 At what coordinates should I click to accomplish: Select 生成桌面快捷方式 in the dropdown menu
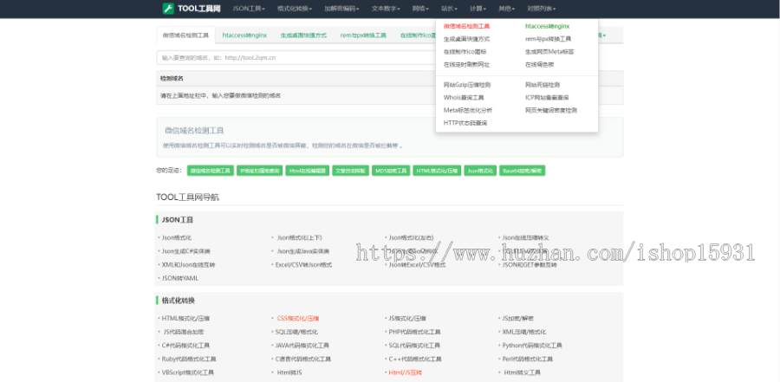[x=466, y=39]
